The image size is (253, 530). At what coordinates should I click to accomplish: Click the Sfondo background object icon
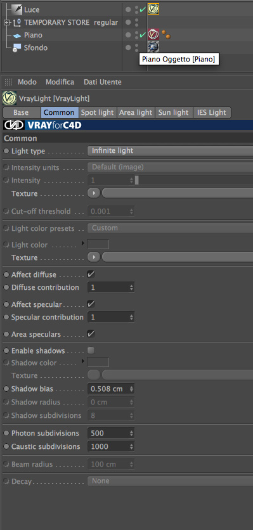pyautogui.click(x=17, y=48)
